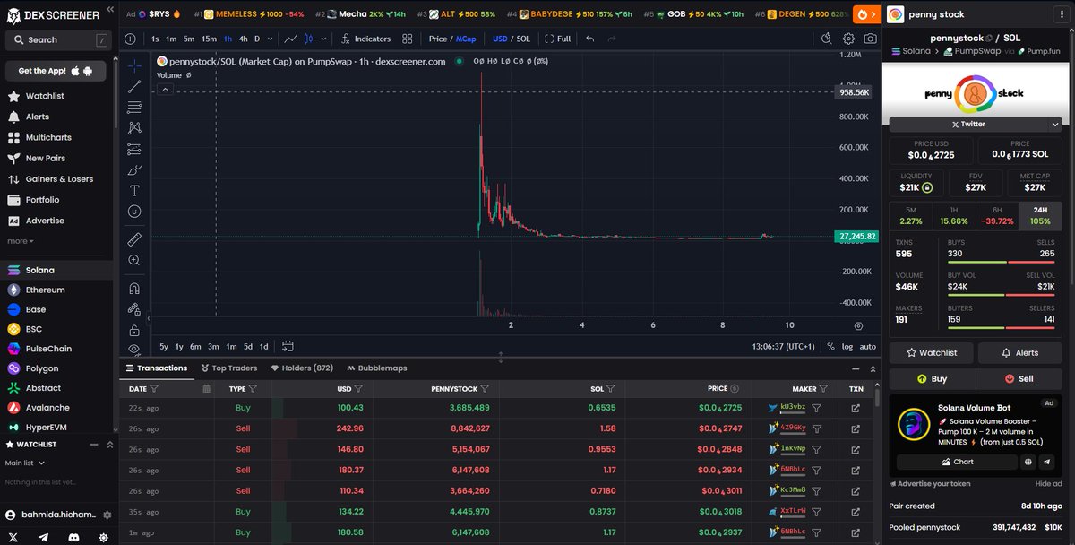Open the date calendar icon in table header
The height and width of the screenshot is (545, 1075).
[207, 389]
